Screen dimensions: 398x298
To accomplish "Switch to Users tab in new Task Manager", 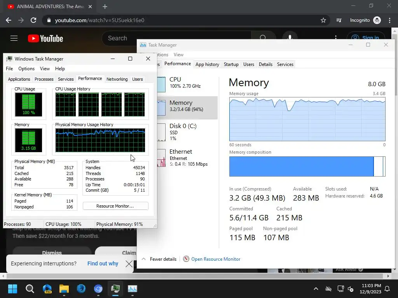I will 248,64.
